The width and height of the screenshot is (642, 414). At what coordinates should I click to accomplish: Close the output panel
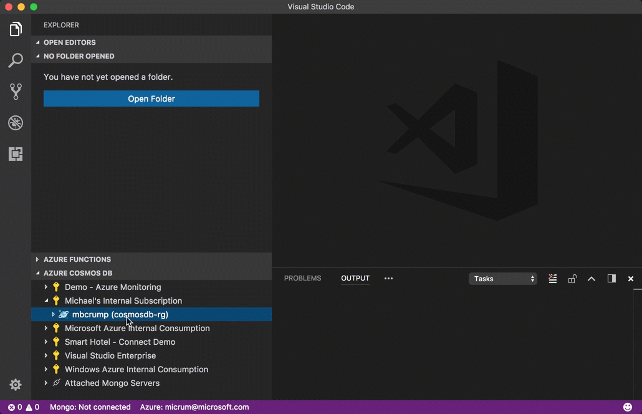[x=631, y=279]
